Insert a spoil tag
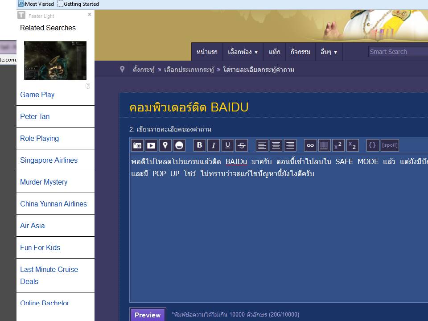The height and width of the screenshot is (321, 428). [390, 145]
